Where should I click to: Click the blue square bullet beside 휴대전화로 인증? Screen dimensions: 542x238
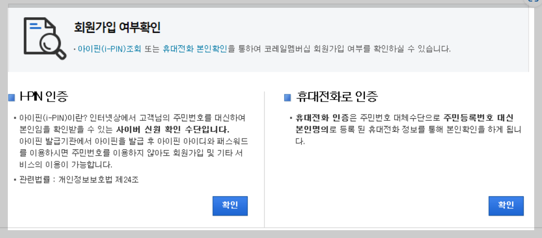click(x=287, y=98)
